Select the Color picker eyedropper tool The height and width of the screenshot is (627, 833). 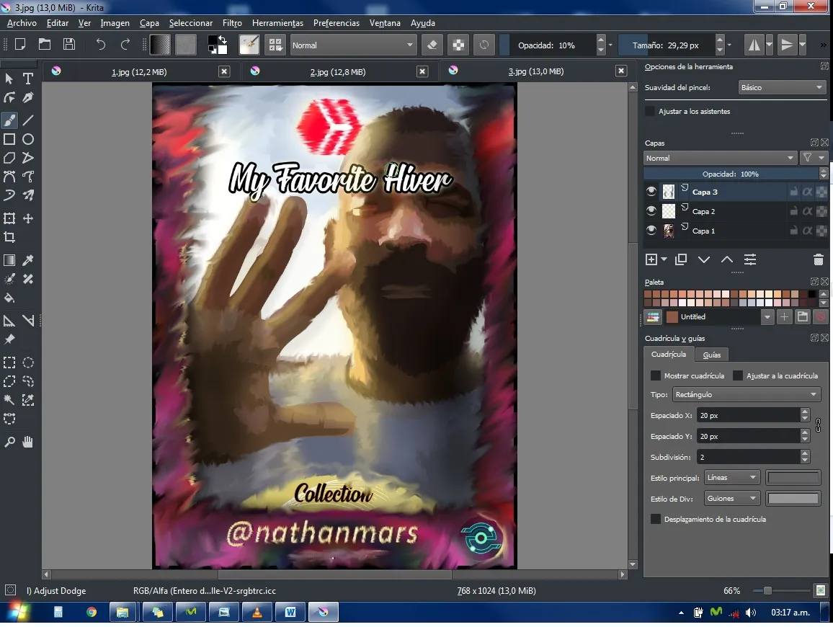28,260
